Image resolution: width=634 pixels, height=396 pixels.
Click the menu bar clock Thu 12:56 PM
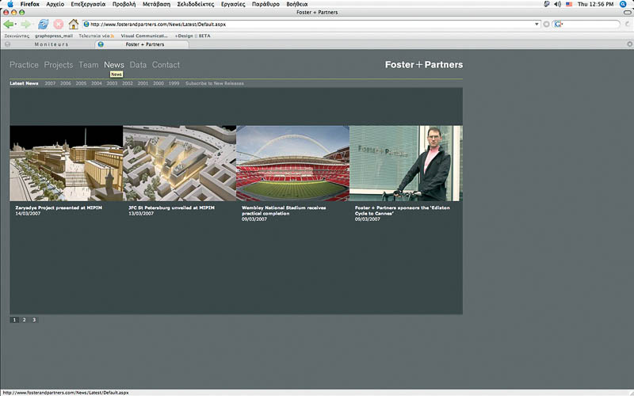pos(595,4)
